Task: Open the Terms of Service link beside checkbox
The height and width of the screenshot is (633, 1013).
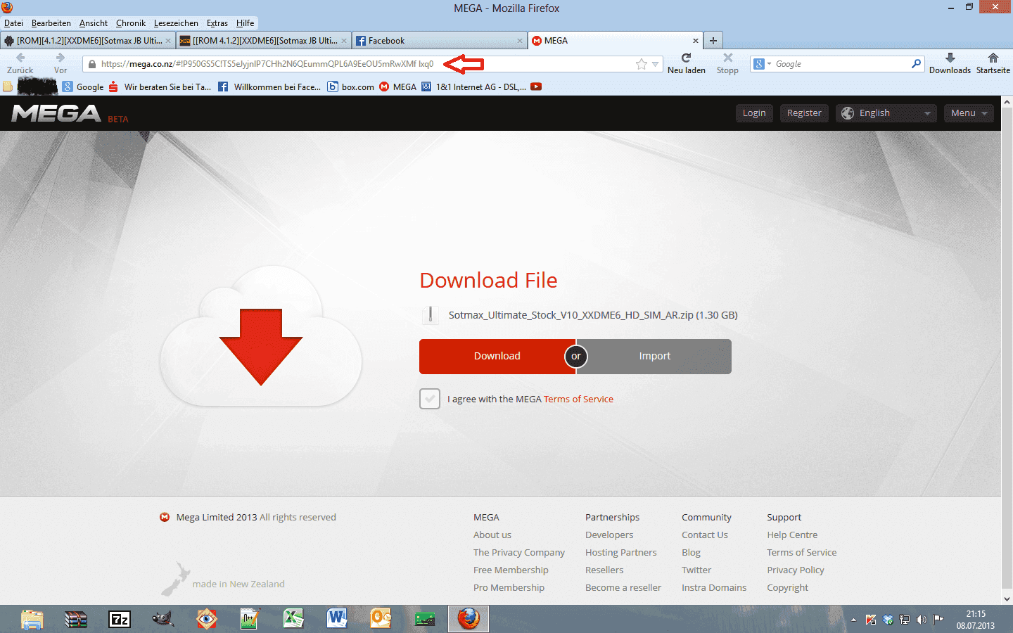Action: coord(578,399)
